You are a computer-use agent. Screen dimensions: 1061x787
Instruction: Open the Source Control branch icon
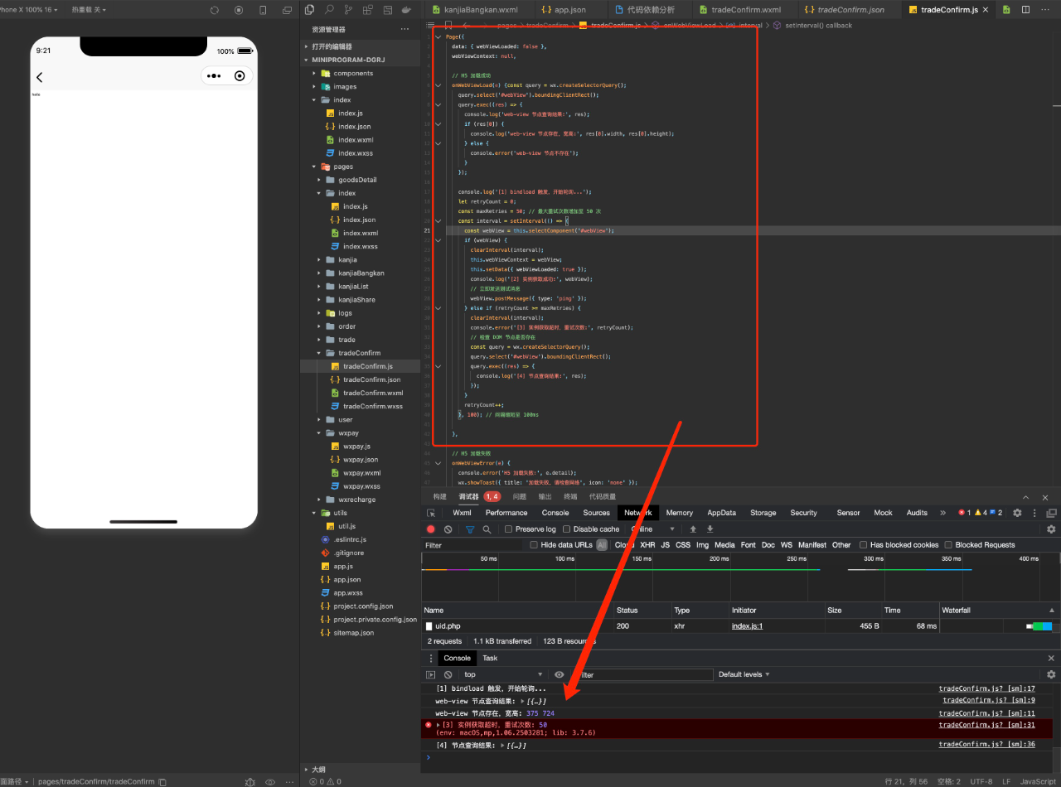pos(349,10)
